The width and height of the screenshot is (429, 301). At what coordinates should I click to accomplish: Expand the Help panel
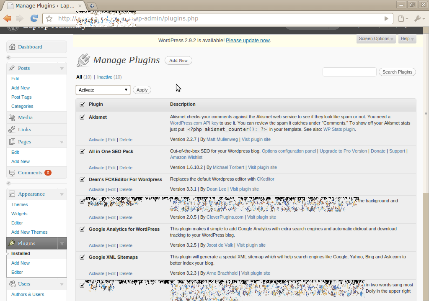pyautogui.click(x=407, y=39)
